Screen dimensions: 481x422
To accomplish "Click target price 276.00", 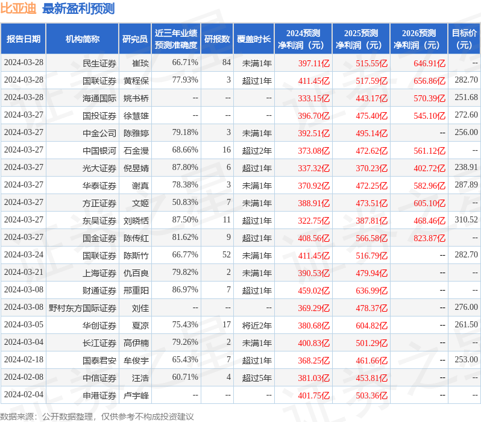I will tap(467, 307).
